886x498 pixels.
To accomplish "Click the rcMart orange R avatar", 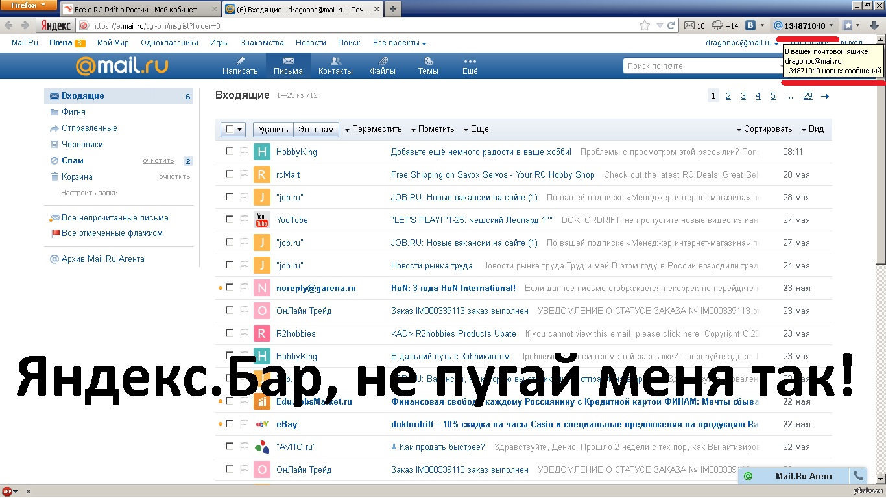I will (261, 174).
